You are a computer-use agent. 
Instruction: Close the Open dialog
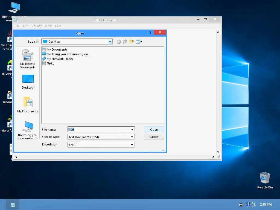(x=160, y=32)
